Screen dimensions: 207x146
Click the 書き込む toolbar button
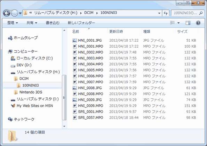[x=53, y=23]
